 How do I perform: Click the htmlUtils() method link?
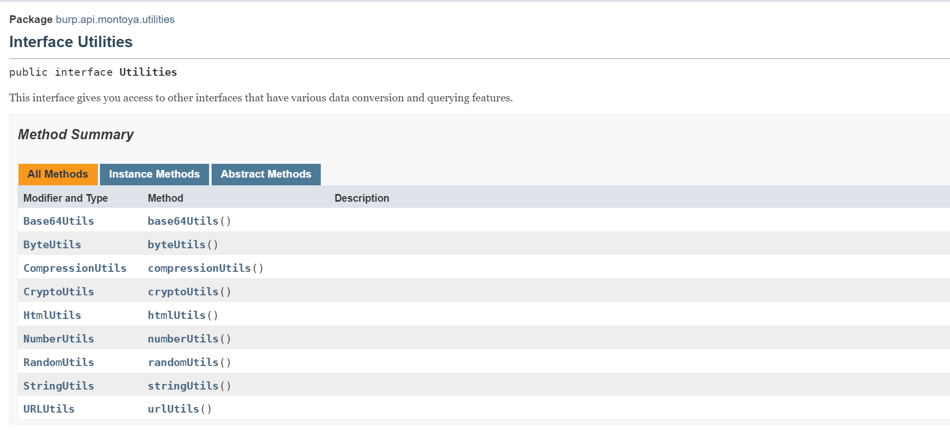pyautogui.click(x=176, y=315)
